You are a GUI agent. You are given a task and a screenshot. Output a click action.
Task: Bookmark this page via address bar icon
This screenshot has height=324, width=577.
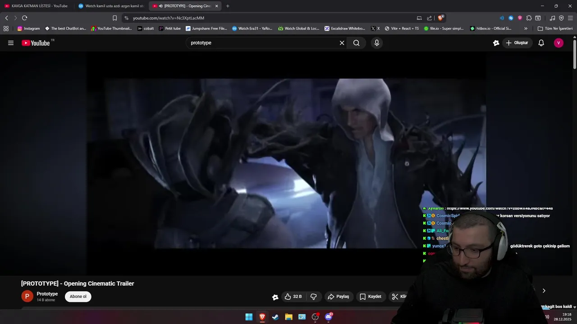114,18
